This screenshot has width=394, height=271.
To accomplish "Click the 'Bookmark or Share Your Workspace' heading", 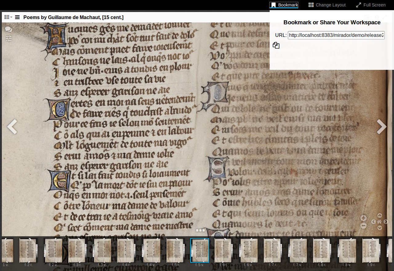I will tap(332, 22).
